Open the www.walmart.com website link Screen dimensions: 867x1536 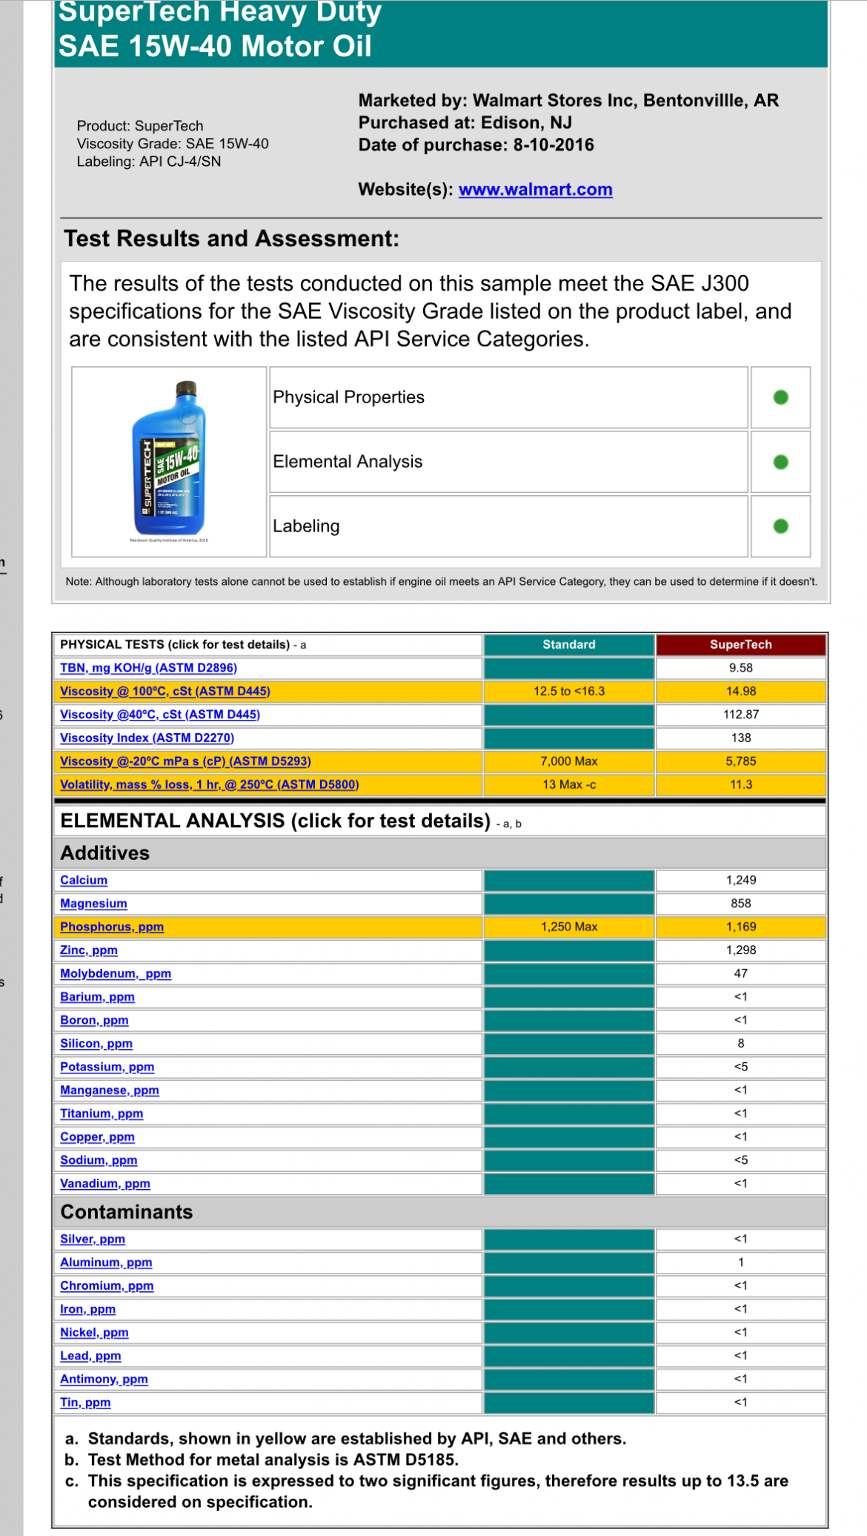coord(535,189)
